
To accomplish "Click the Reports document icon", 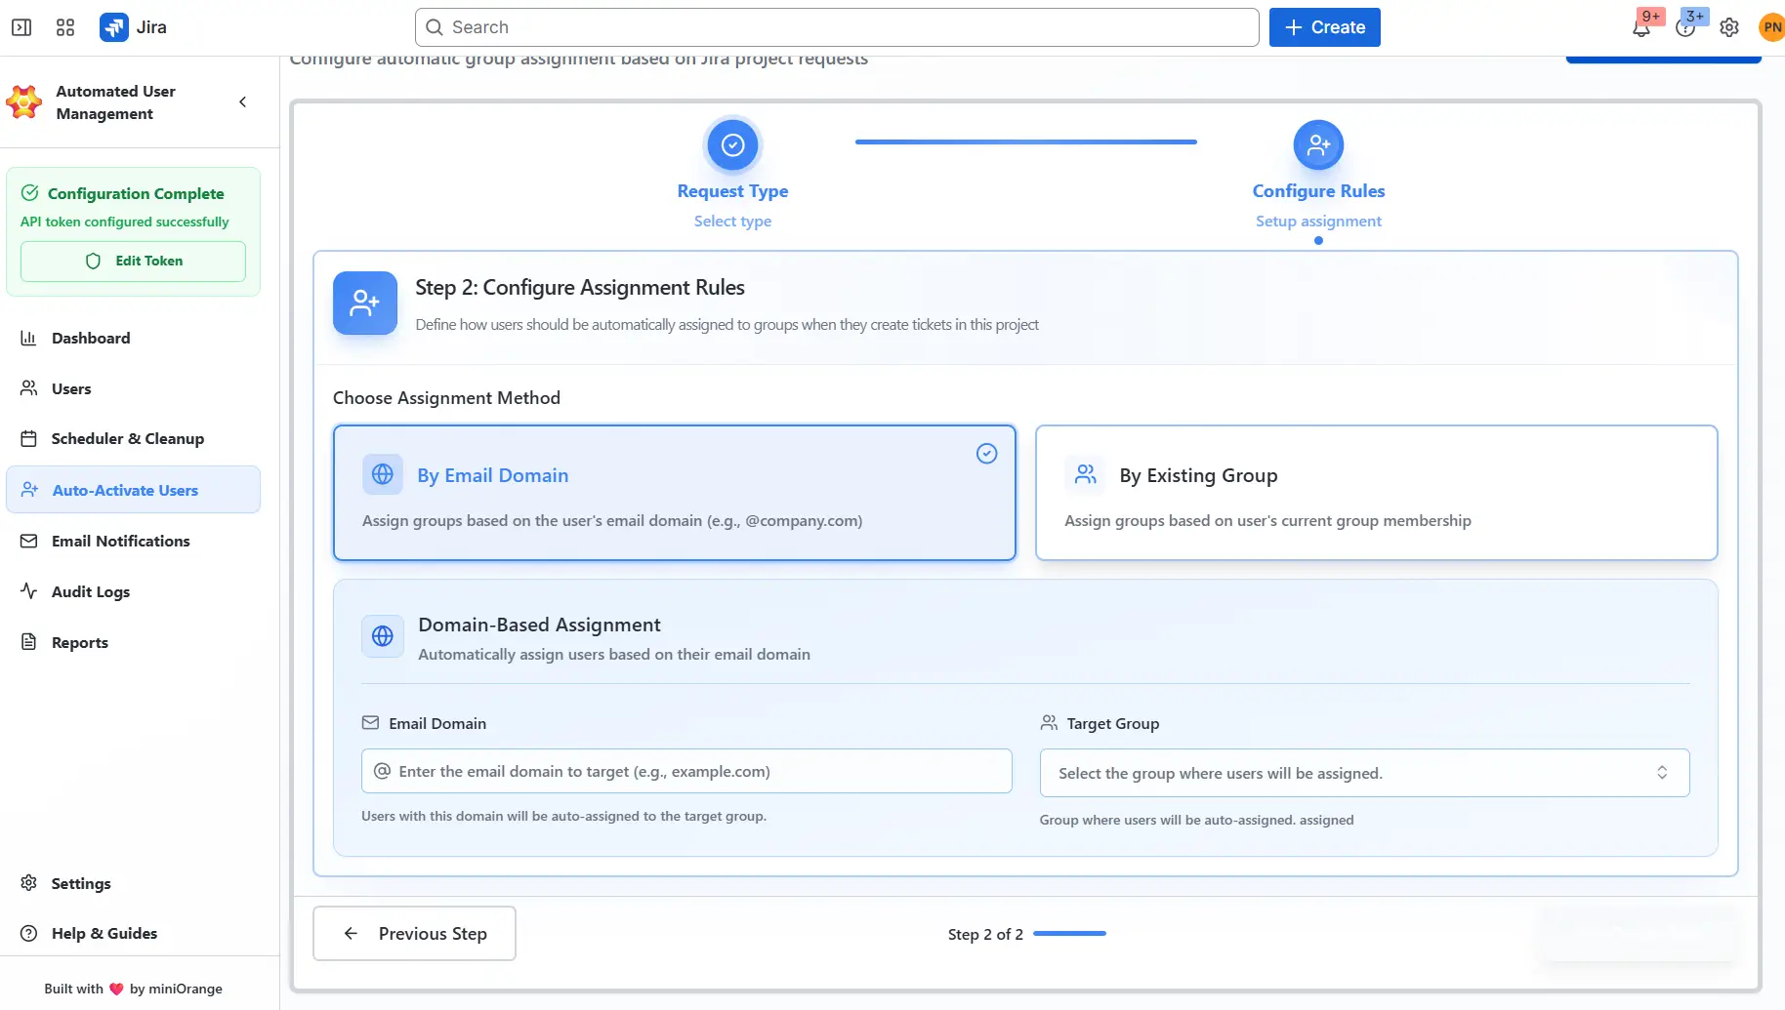I will (28, 642).
